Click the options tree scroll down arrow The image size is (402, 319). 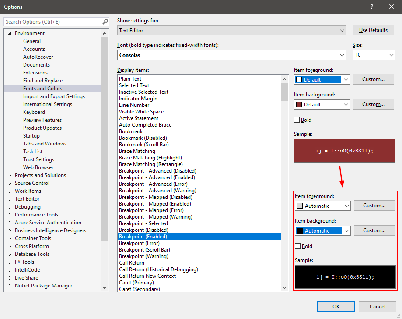point(105,288)
